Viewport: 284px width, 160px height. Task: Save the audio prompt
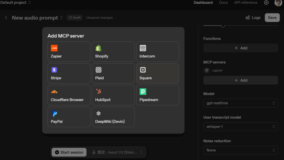click(272, 18)
